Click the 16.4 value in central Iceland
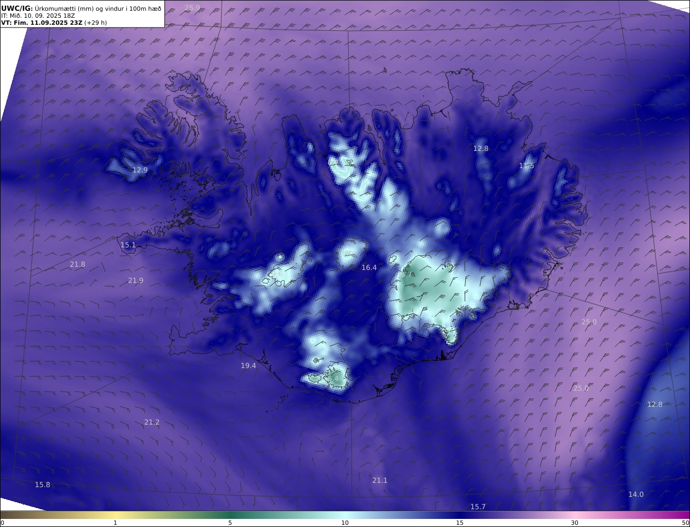 (x=369, y=267)
